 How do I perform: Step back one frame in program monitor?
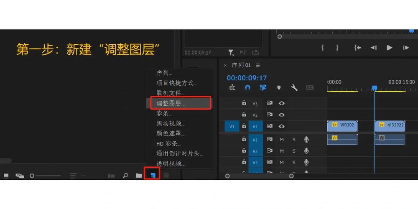point(373,48)
